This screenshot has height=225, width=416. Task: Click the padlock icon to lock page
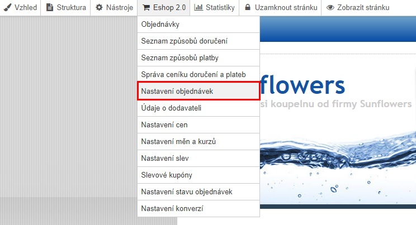coord(247,8)
